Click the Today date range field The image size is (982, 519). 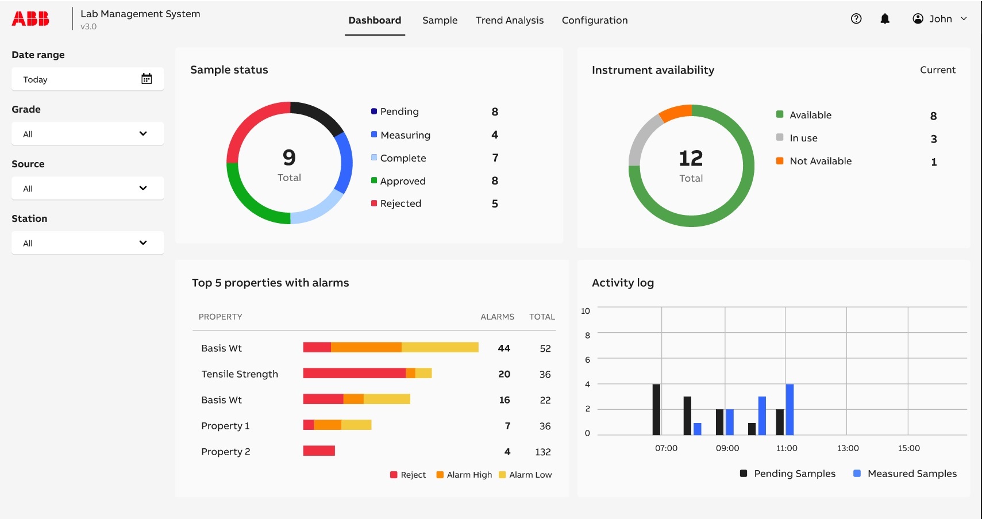pos(75,79)
